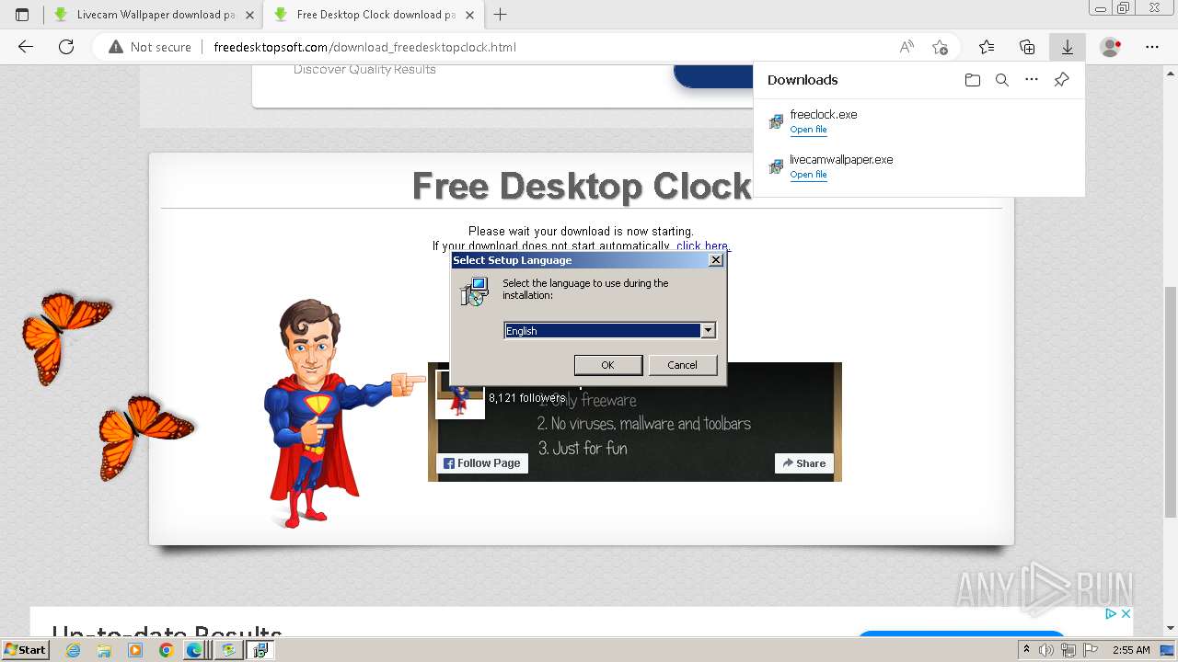Viewport: 1178px width, 662px height.
Task: Select the English language combo box
Action: (x=609, y=331)
